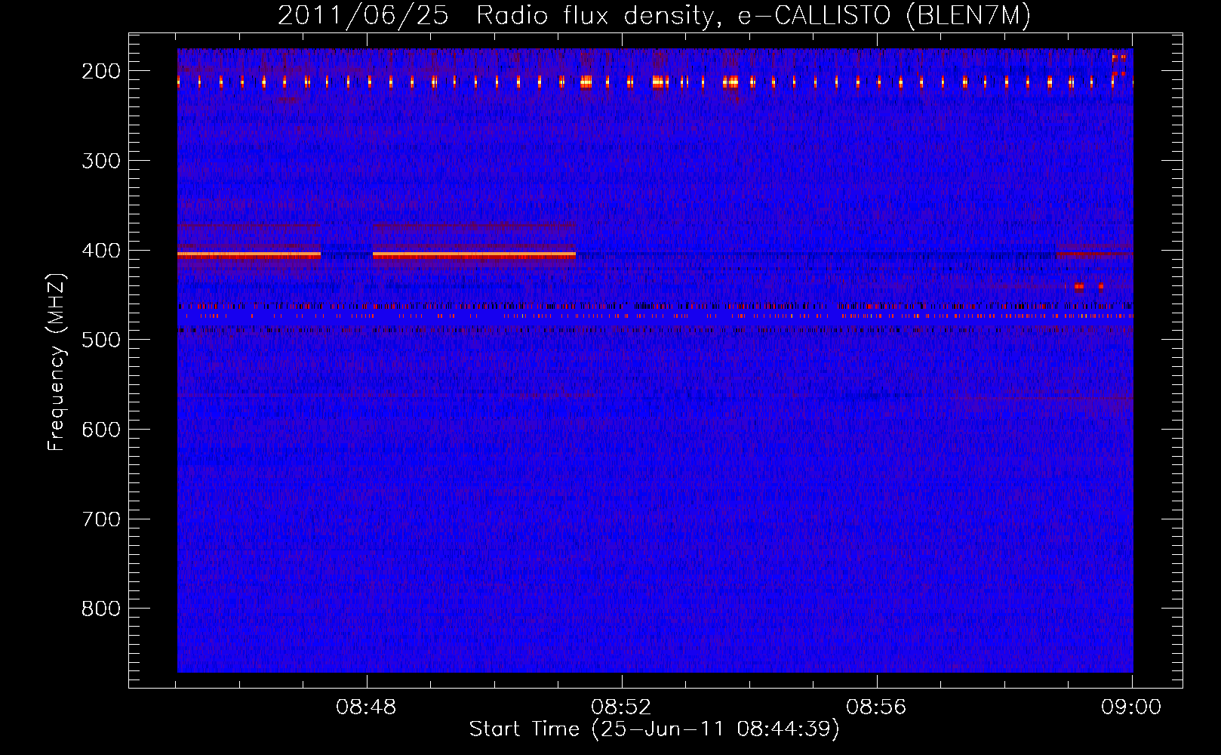Click the 09:00 time tick label
1221x755 pixels.
point(1131,707)
